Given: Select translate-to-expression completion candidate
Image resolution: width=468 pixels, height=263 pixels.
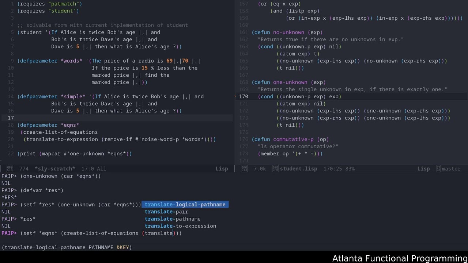Looking at the screenshot, I should [180, 226].
